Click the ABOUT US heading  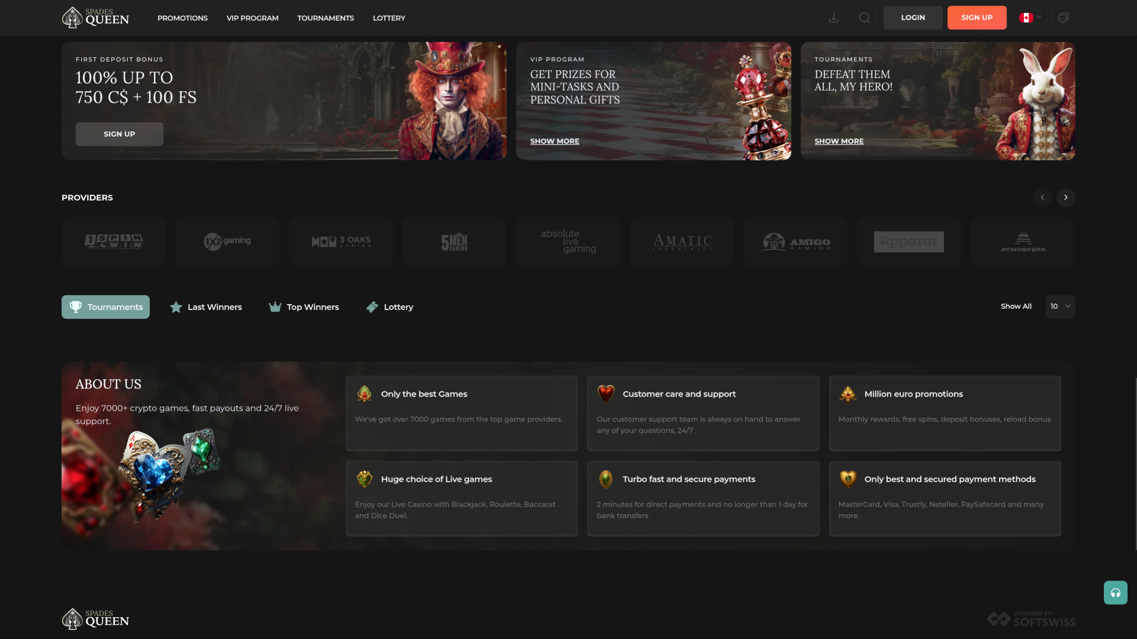point(108,384)
